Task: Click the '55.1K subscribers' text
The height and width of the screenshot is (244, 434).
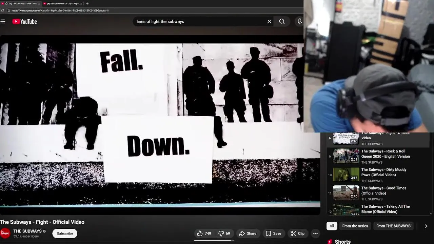Action: [x=26, y=236]
